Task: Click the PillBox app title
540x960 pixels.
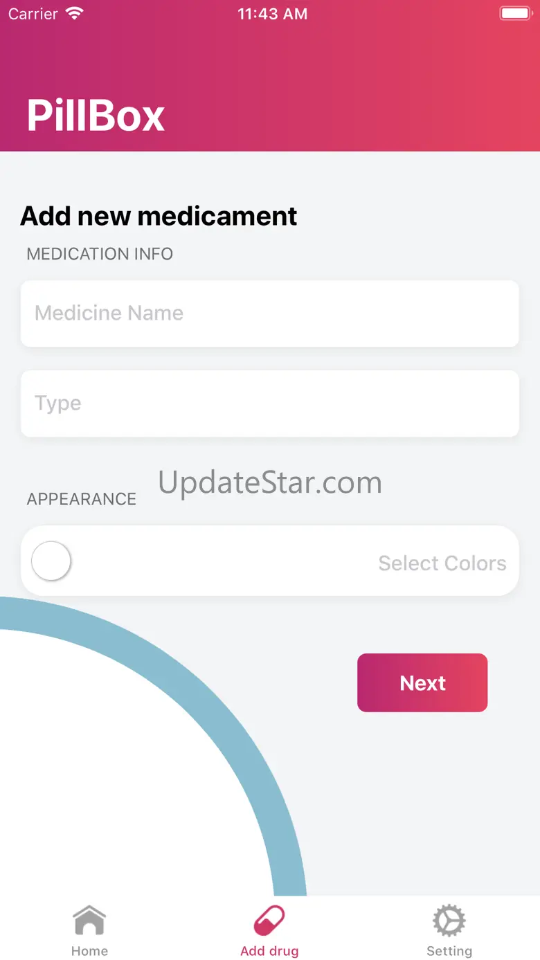Action: (x=96, y=115)
